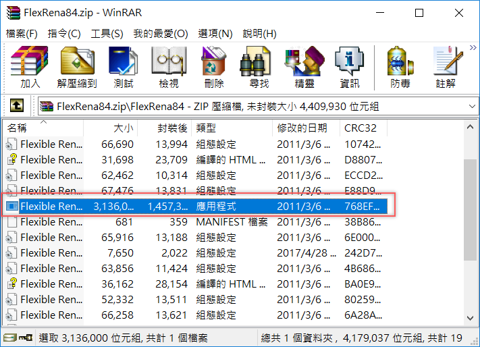Select the file dated 2017/4/28
The width and height of the screenshot is (480, 347).
(x=196, y=253)
